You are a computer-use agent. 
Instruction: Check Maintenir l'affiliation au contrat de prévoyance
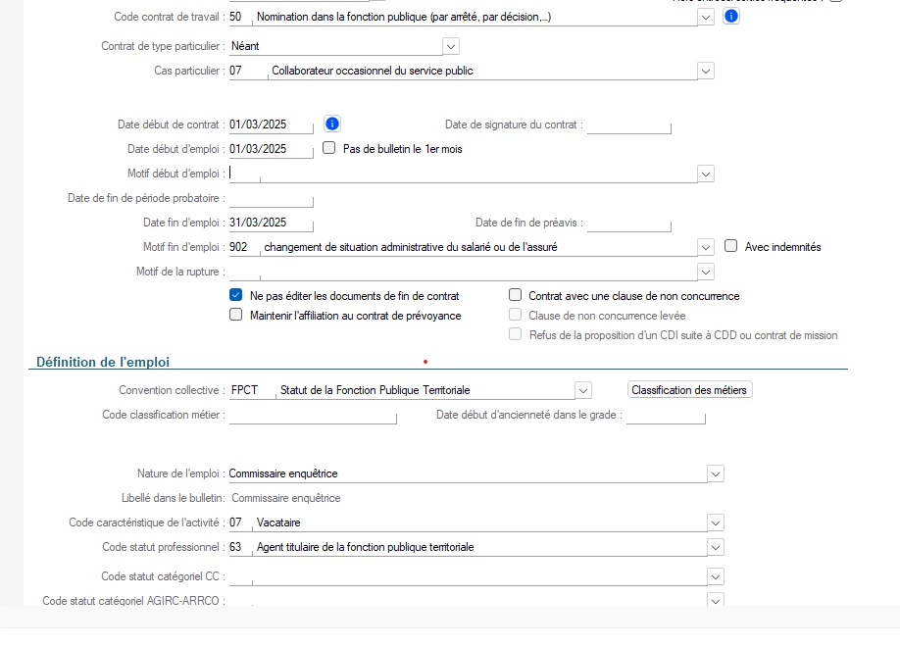click(236, 315)
